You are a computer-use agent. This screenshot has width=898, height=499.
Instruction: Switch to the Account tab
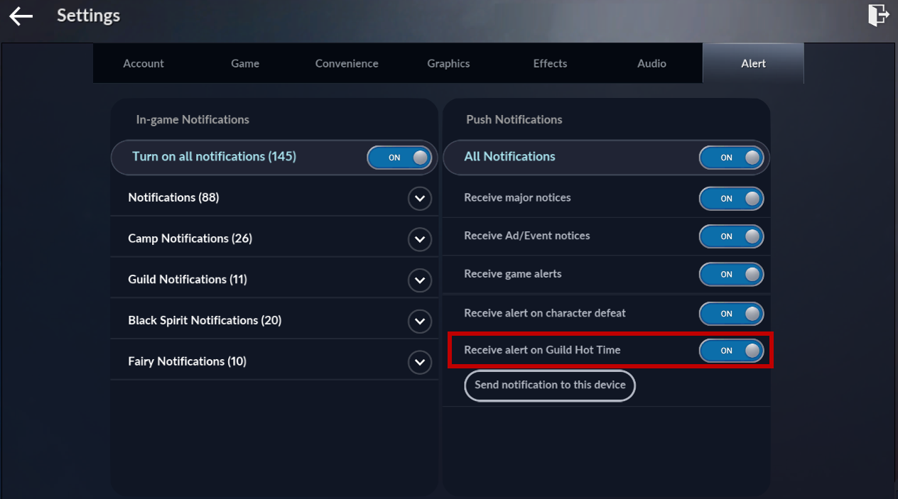coord(144,63)
